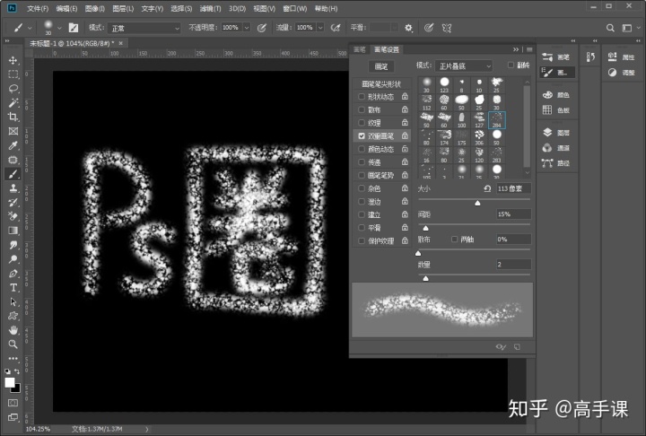
Task: Tick the 翻转 checkbox
Action: [x=511, y=65]
